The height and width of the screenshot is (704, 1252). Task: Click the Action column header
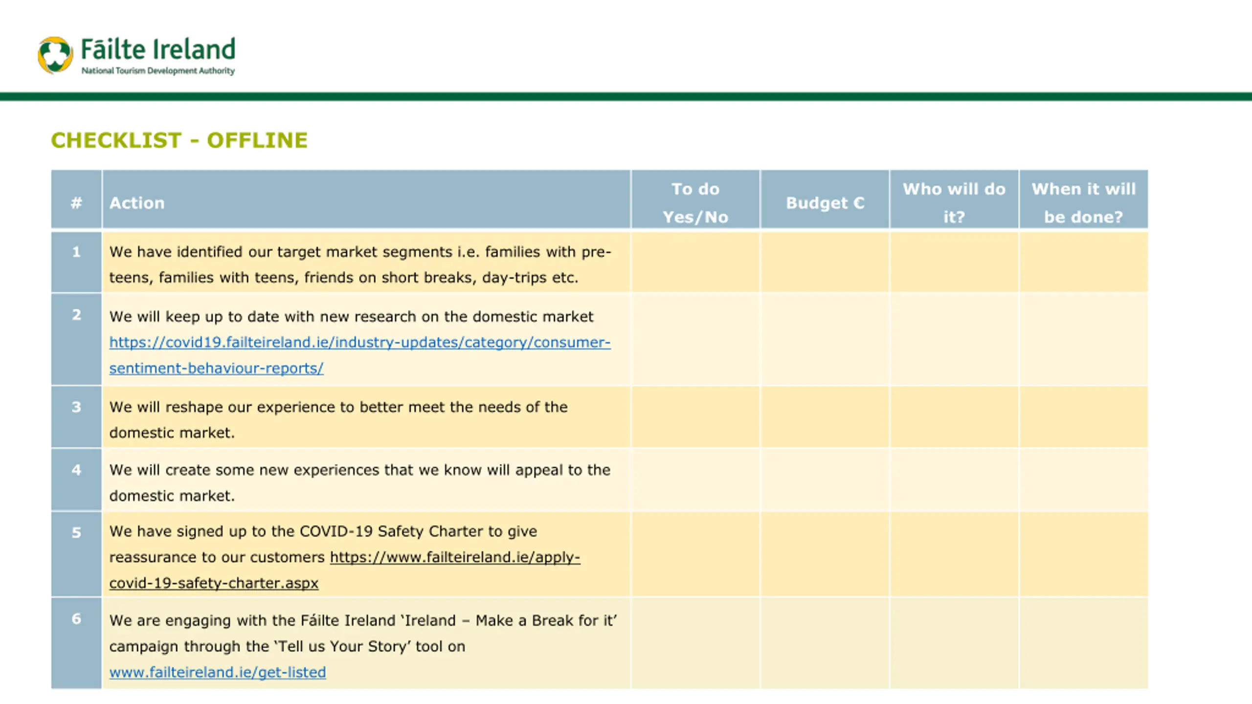tap(137, 203)
